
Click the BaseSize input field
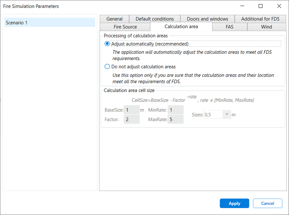[x=131, y=110]
